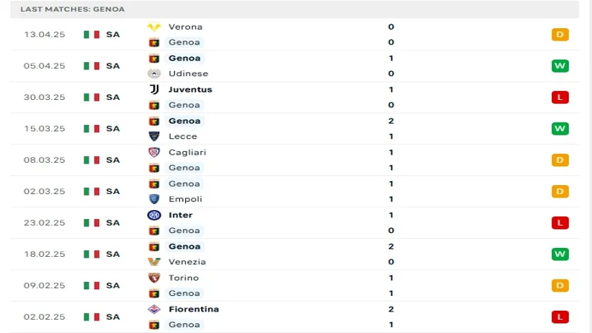
Task: Click the Last Matches: Genoa header
Action: [x=73, y=9]
